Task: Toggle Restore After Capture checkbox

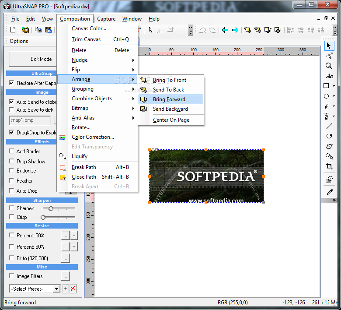Action: (11, 83)
